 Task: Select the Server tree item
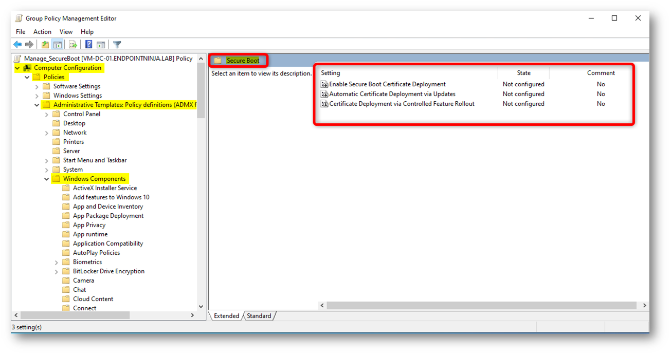click(x=71, y=151)
